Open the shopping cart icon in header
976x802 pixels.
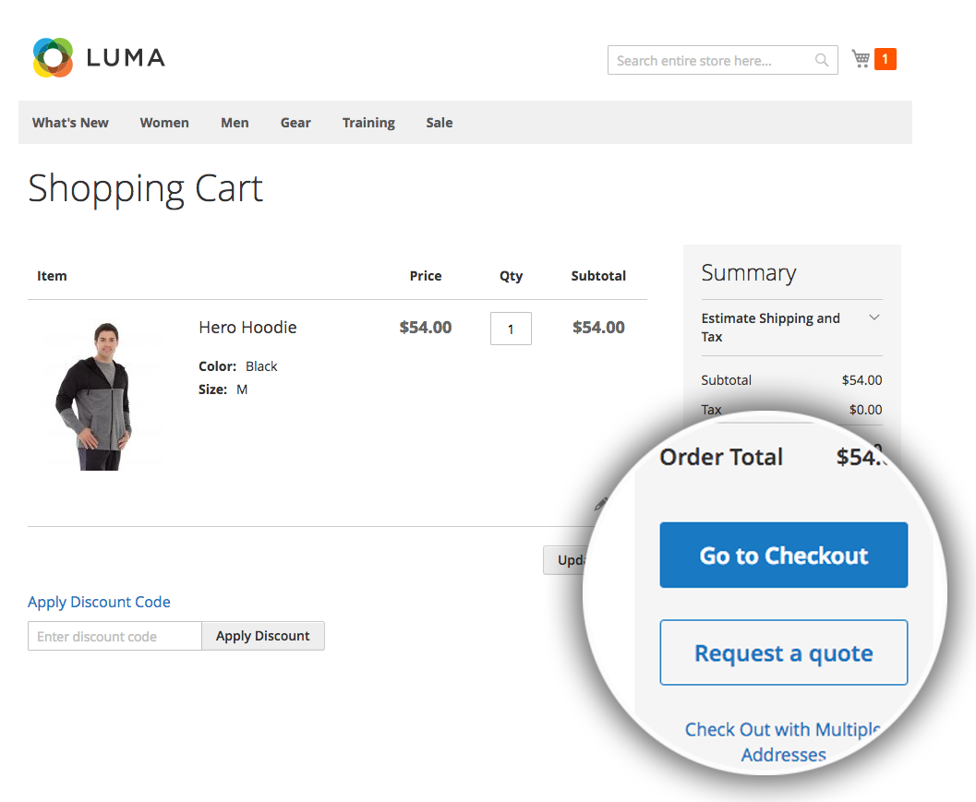click(x=861, y=59)
